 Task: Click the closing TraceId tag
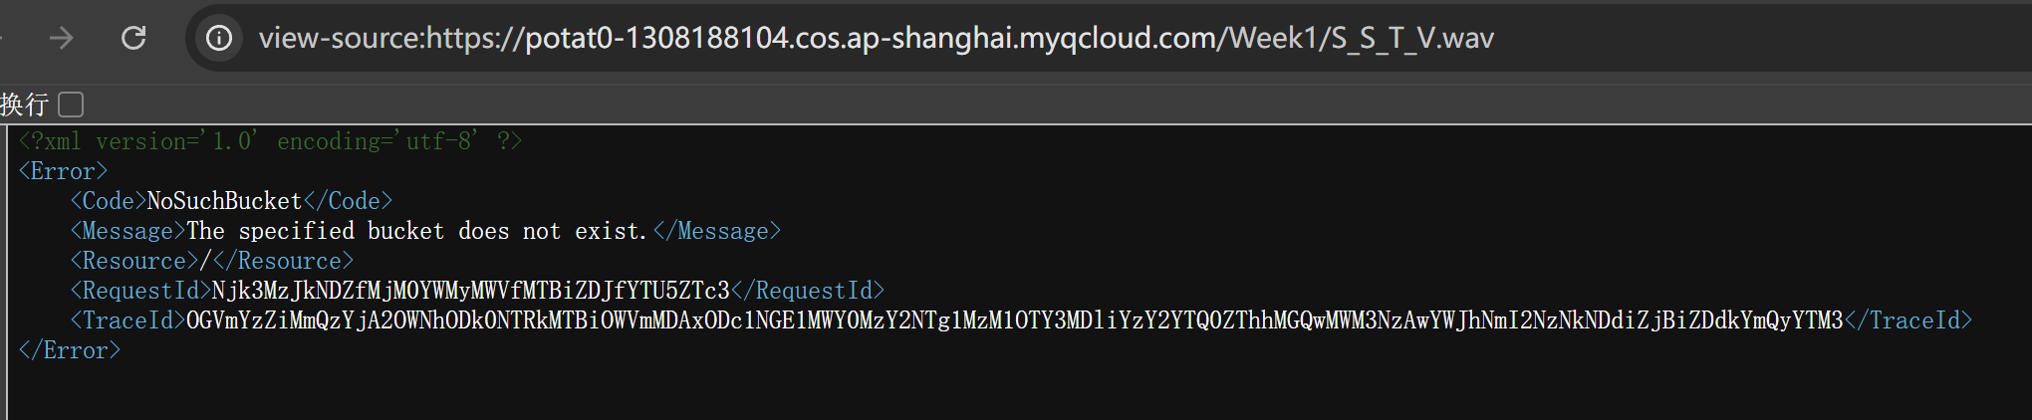click(x=1907, y=320)
